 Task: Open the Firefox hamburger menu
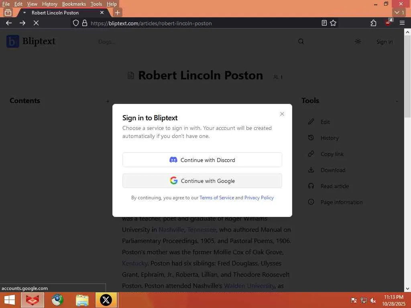[402, 23]
